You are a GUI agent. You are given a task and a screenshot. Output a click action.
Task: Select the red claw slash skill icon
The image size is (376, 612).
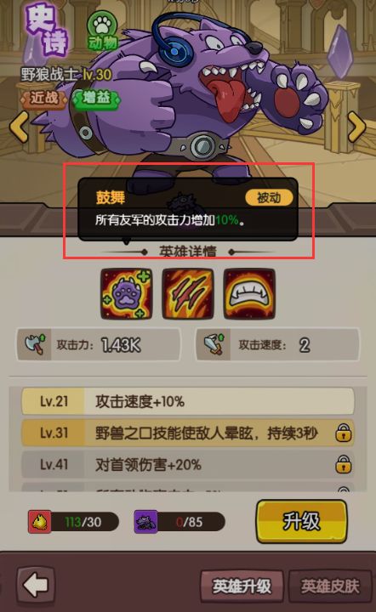tap(188, 294)
